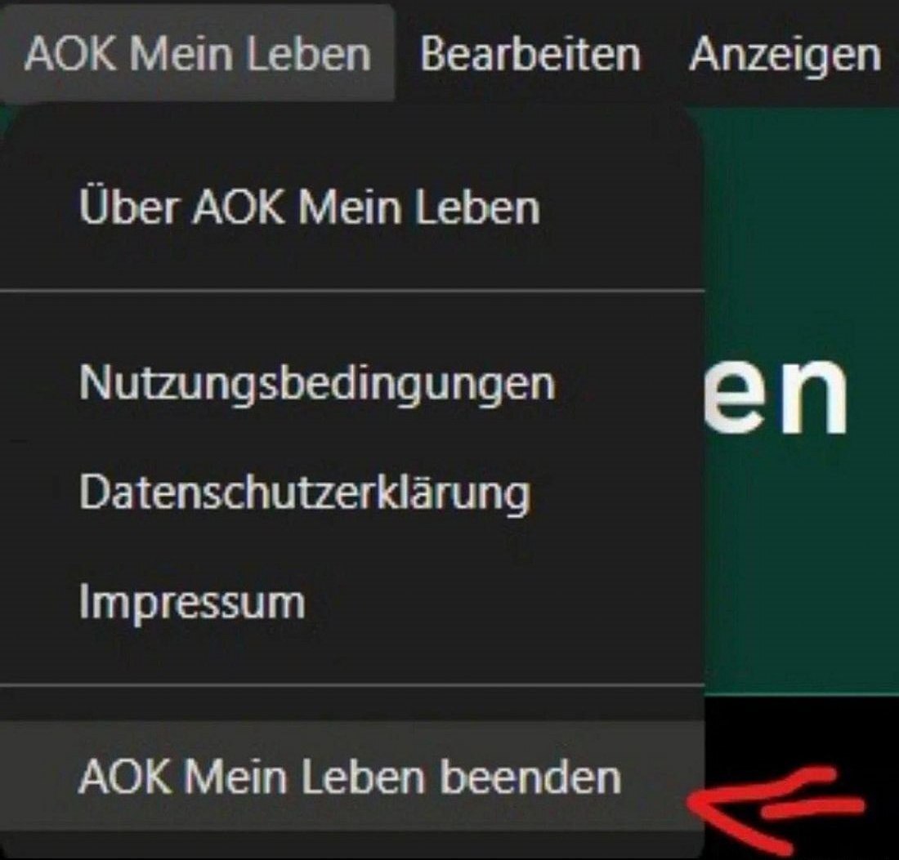Click the About entry at the menu top
899x860 pixels.
[x=310, y=207]
